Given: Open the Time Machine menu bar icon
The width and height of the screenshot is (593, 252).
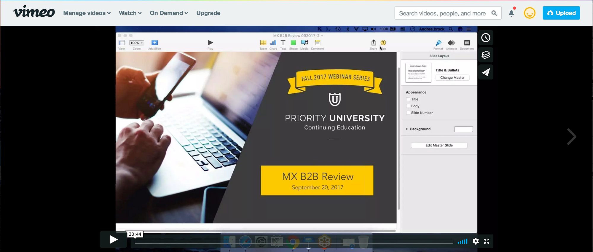Looking at the screenshot, I should (x=338, y=29).
